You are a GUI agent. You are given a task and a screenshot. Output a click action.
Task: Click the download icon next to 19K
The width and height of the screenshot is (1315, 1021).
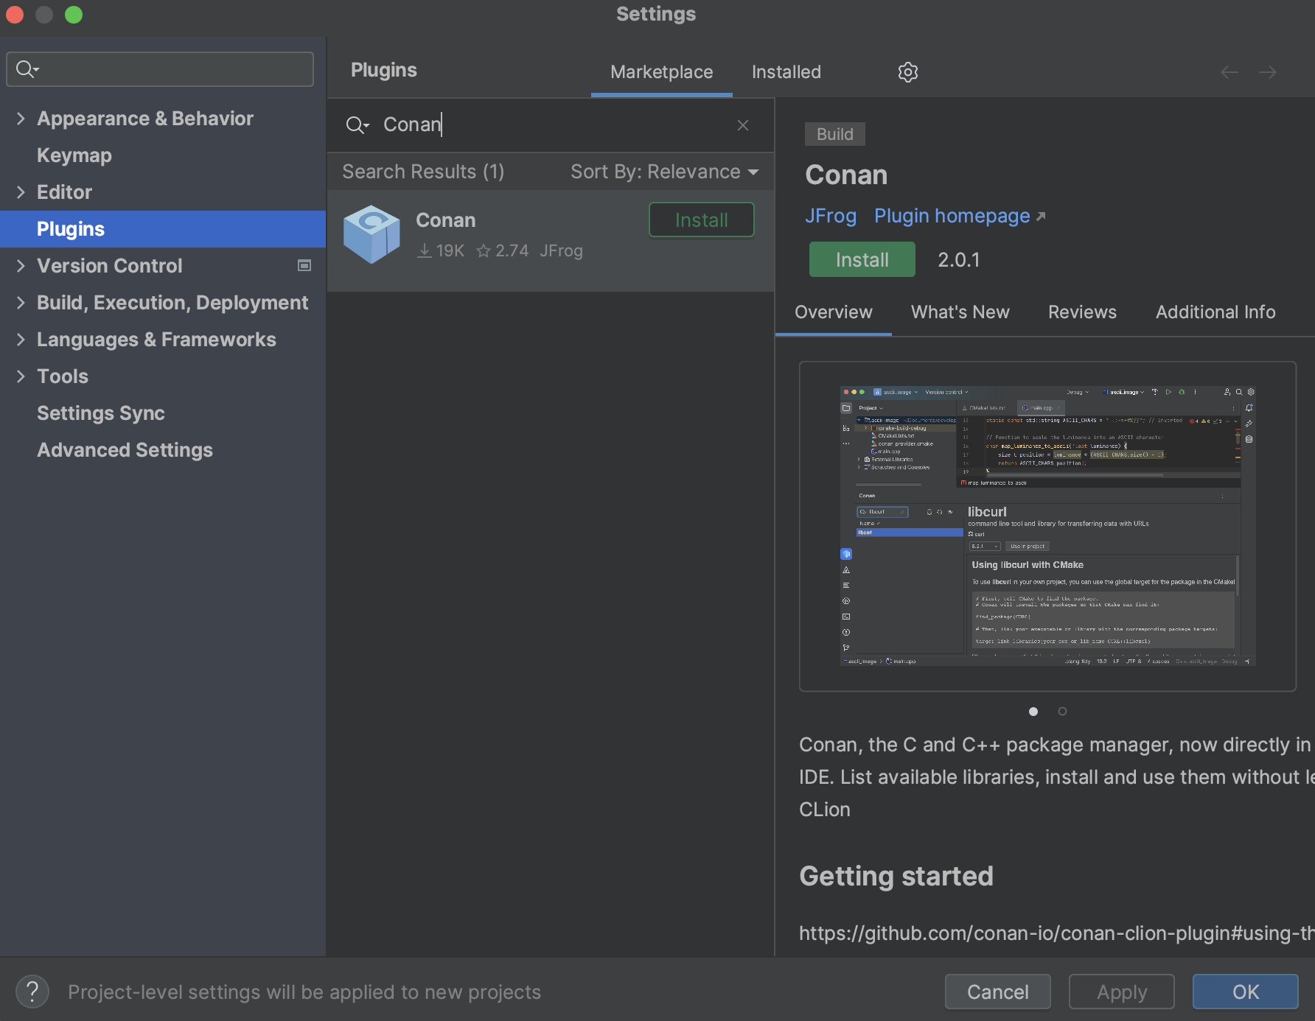point(424,250)
